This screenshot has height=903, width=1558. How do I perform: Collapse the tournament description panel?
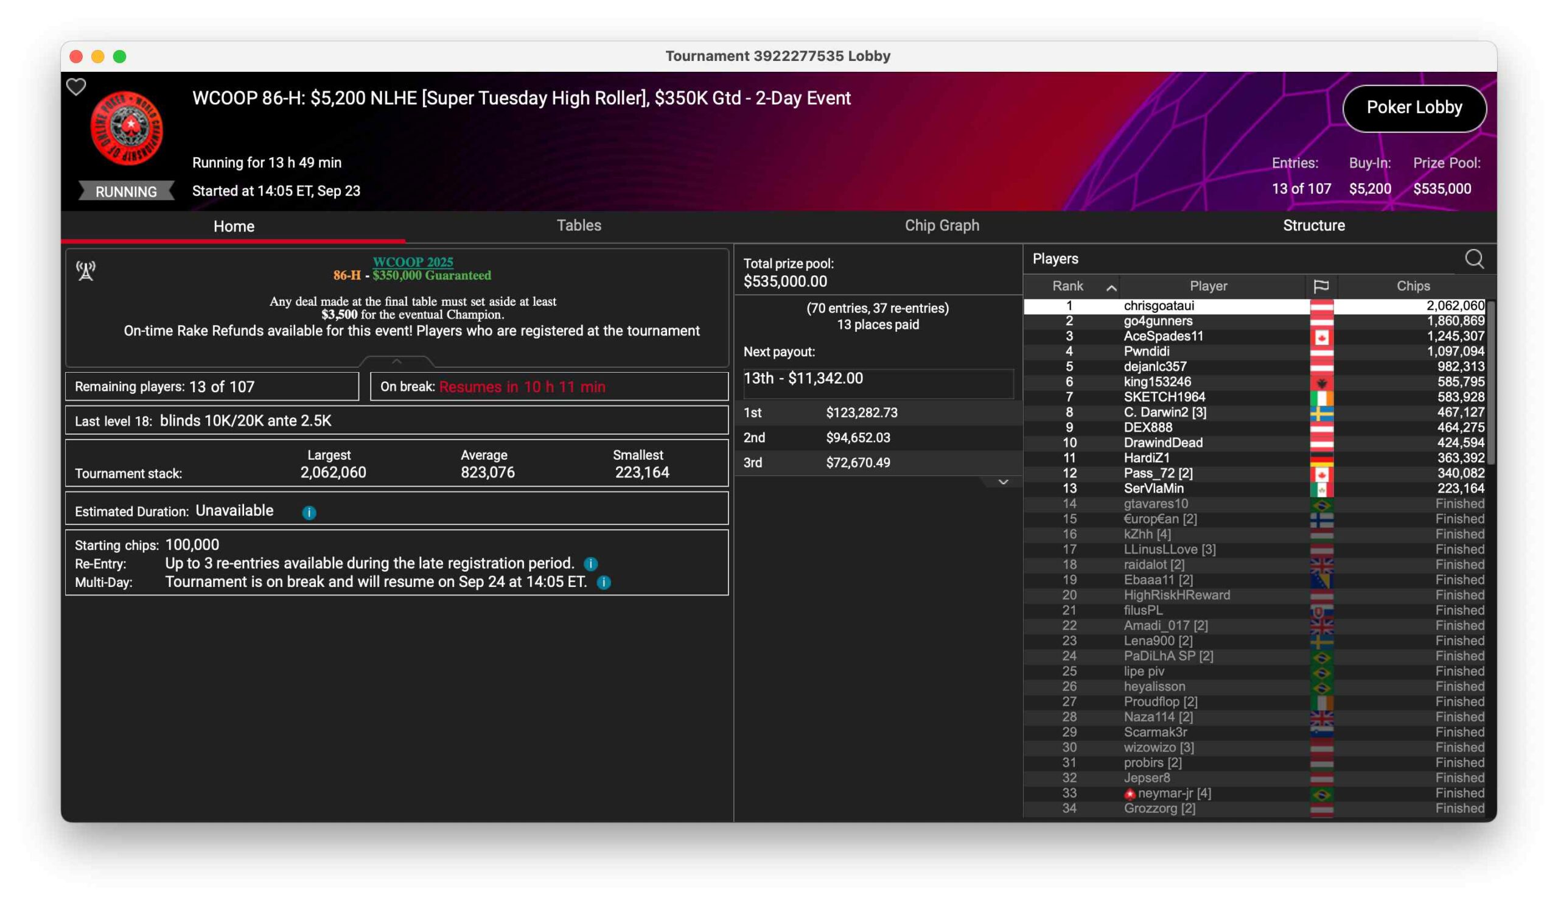point(397,360)
